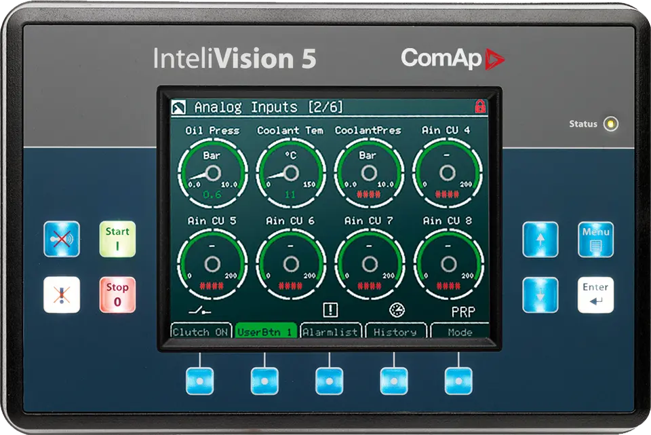Open the Mode softkey tab
Viewport: 651px width, 435px height.
tap(460, 331)
